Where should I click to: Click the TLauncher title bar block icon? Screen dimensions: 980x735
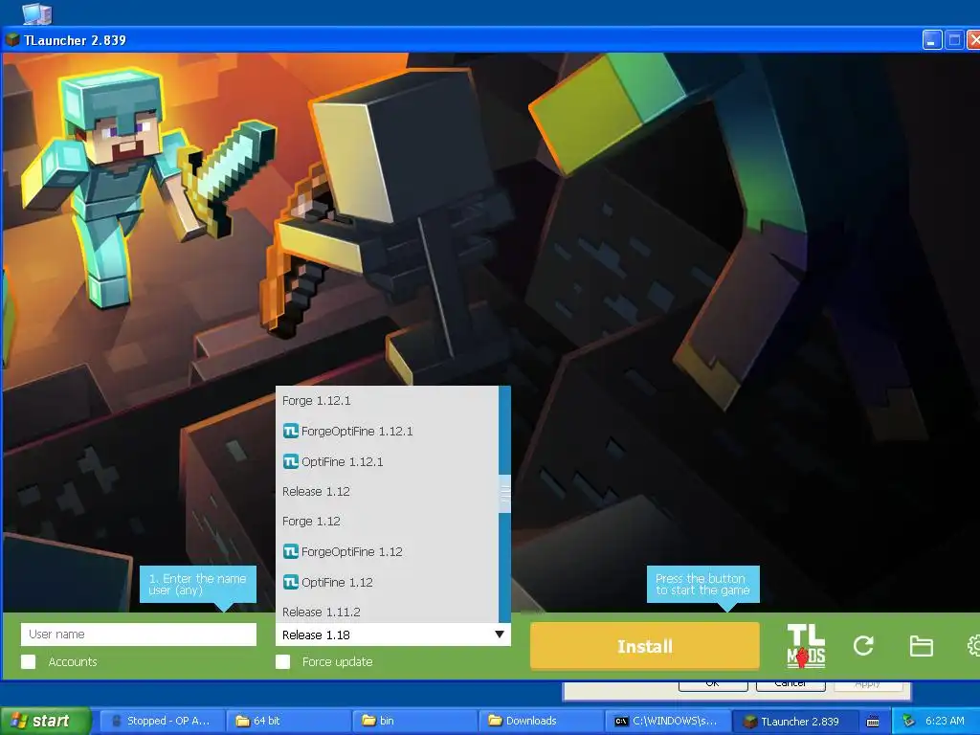click(12, 40)
